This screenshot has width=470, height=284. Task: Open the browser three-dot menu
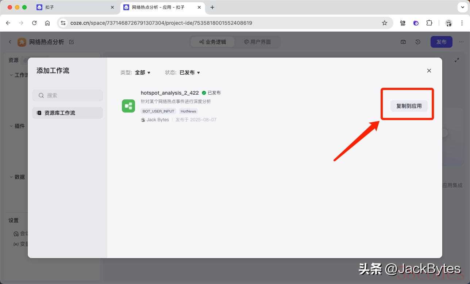(462, 23)
